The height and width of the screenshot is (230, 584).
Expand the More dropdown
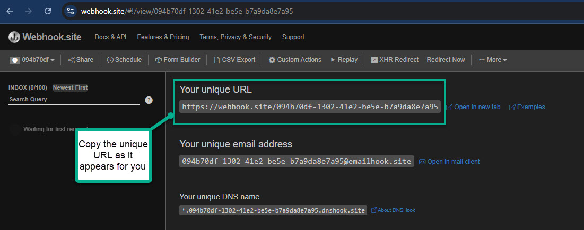[493, 60]
